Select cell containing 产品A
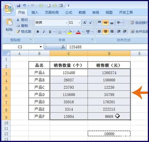This screenshot has height=142, width=149. (39, 73)
